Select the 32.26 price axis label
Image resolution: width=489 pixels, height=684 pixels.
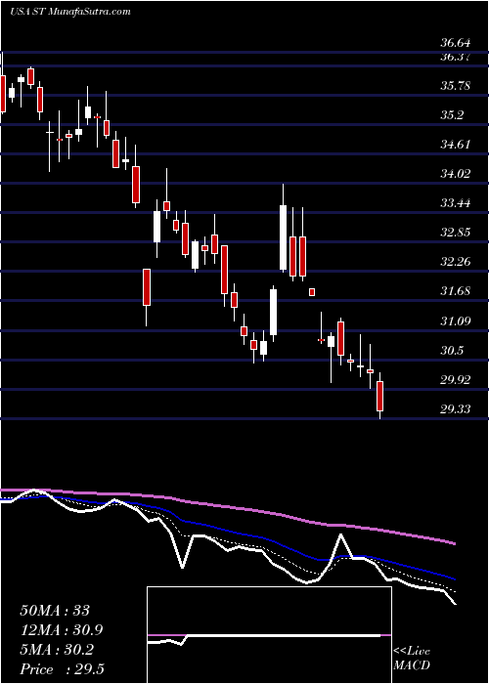click(455, 262)
